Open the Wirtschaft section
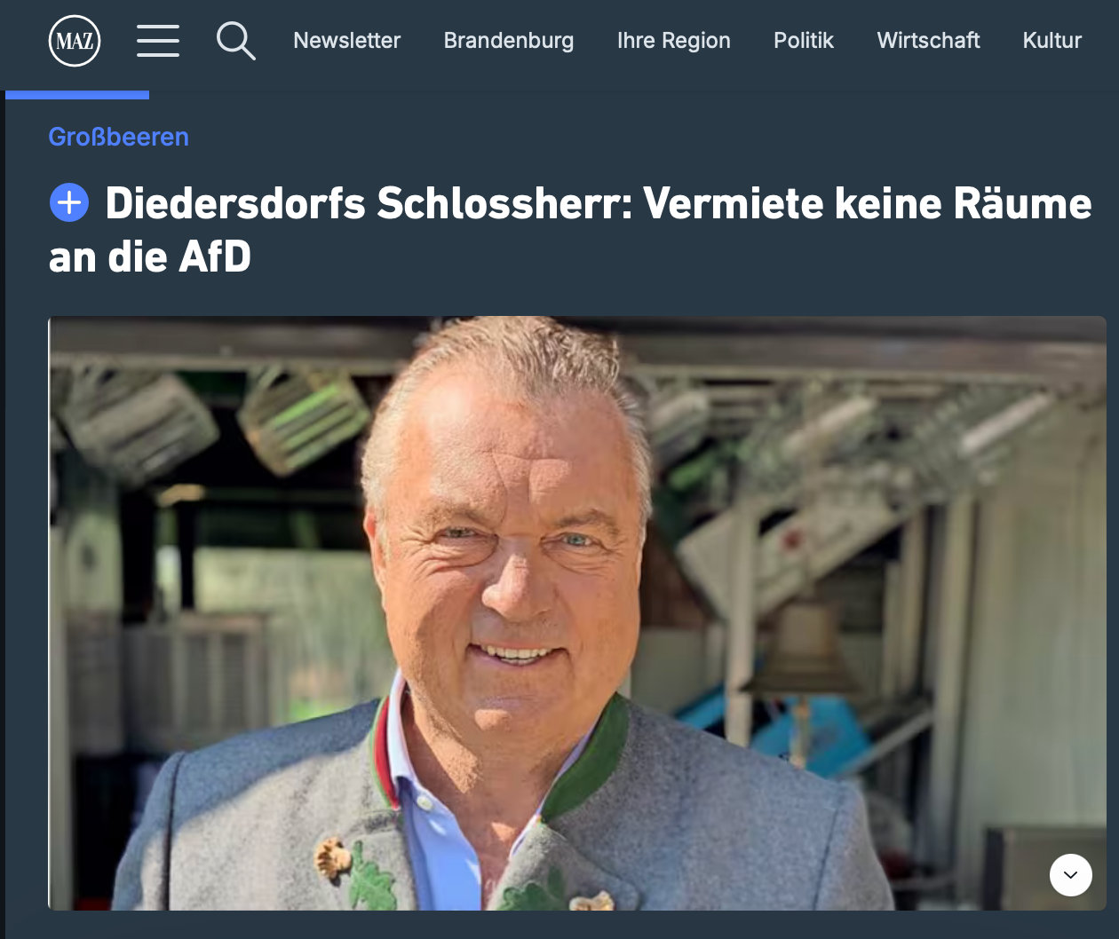1119x939 pixels. pyautogui.click(x=928, y=41)
